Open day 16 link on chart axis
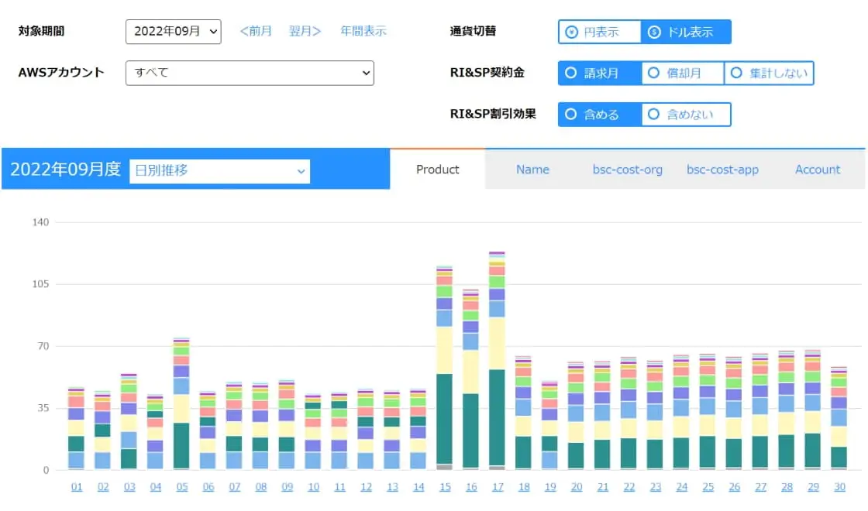 (x=471, y=487)
